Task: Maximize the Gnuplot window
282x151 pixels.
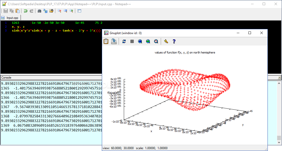Action: tap(250, 33)
